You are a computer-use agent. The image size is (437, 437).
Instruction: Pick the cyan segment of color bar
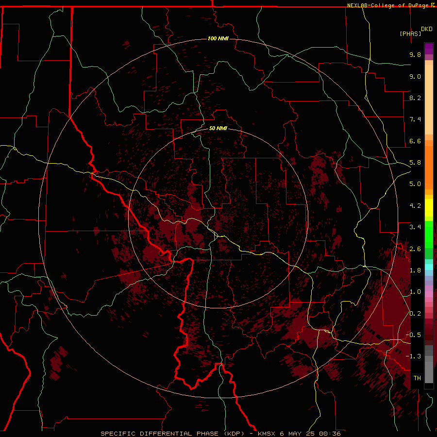pos(429,267)
